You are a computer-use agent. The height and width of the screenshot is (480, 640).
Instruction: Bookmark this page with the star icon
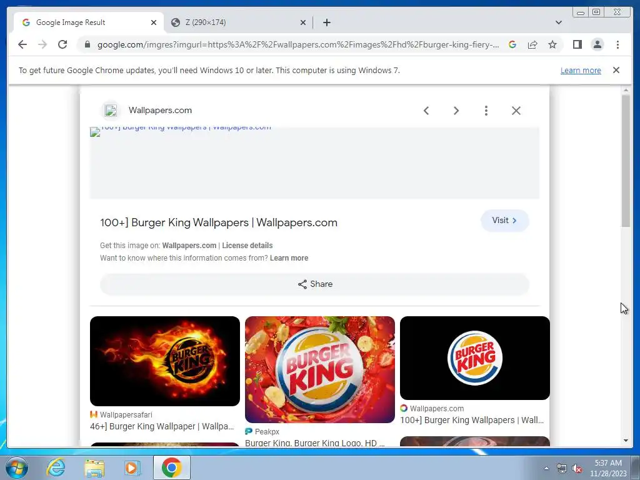tap(552, 44)
